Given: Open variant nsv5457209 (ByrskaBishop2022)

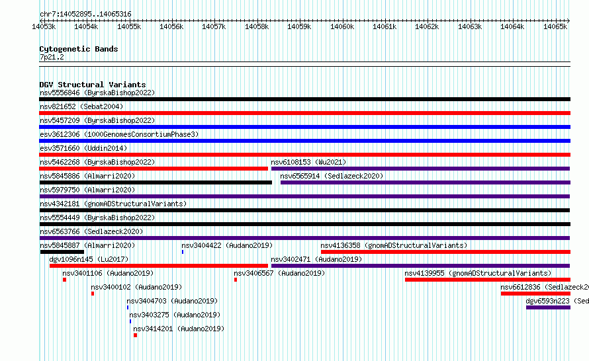Looking at the screenshot, I should coord(97,120).
